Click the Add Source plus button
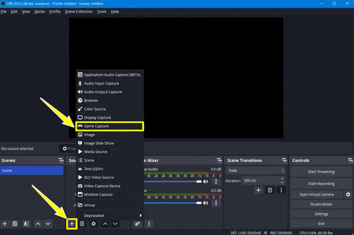354x235 pixels. click(x=72, y=224)
